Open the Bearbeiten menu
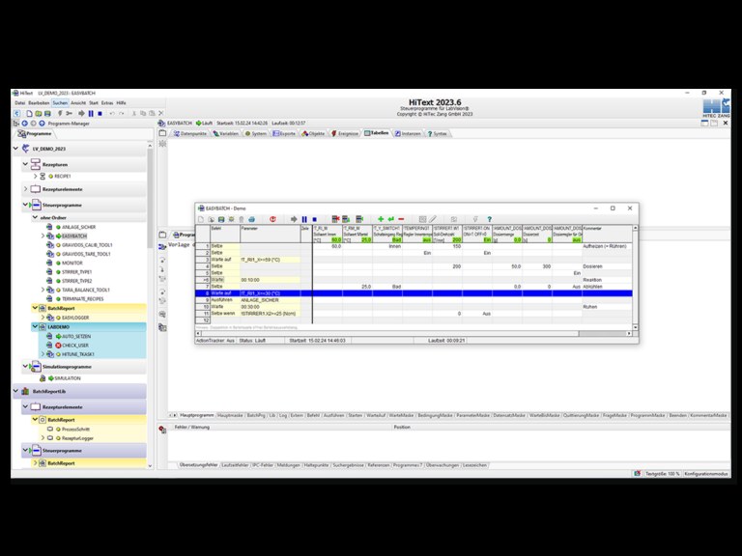742x556 pixels. click(x=39, y=102)
